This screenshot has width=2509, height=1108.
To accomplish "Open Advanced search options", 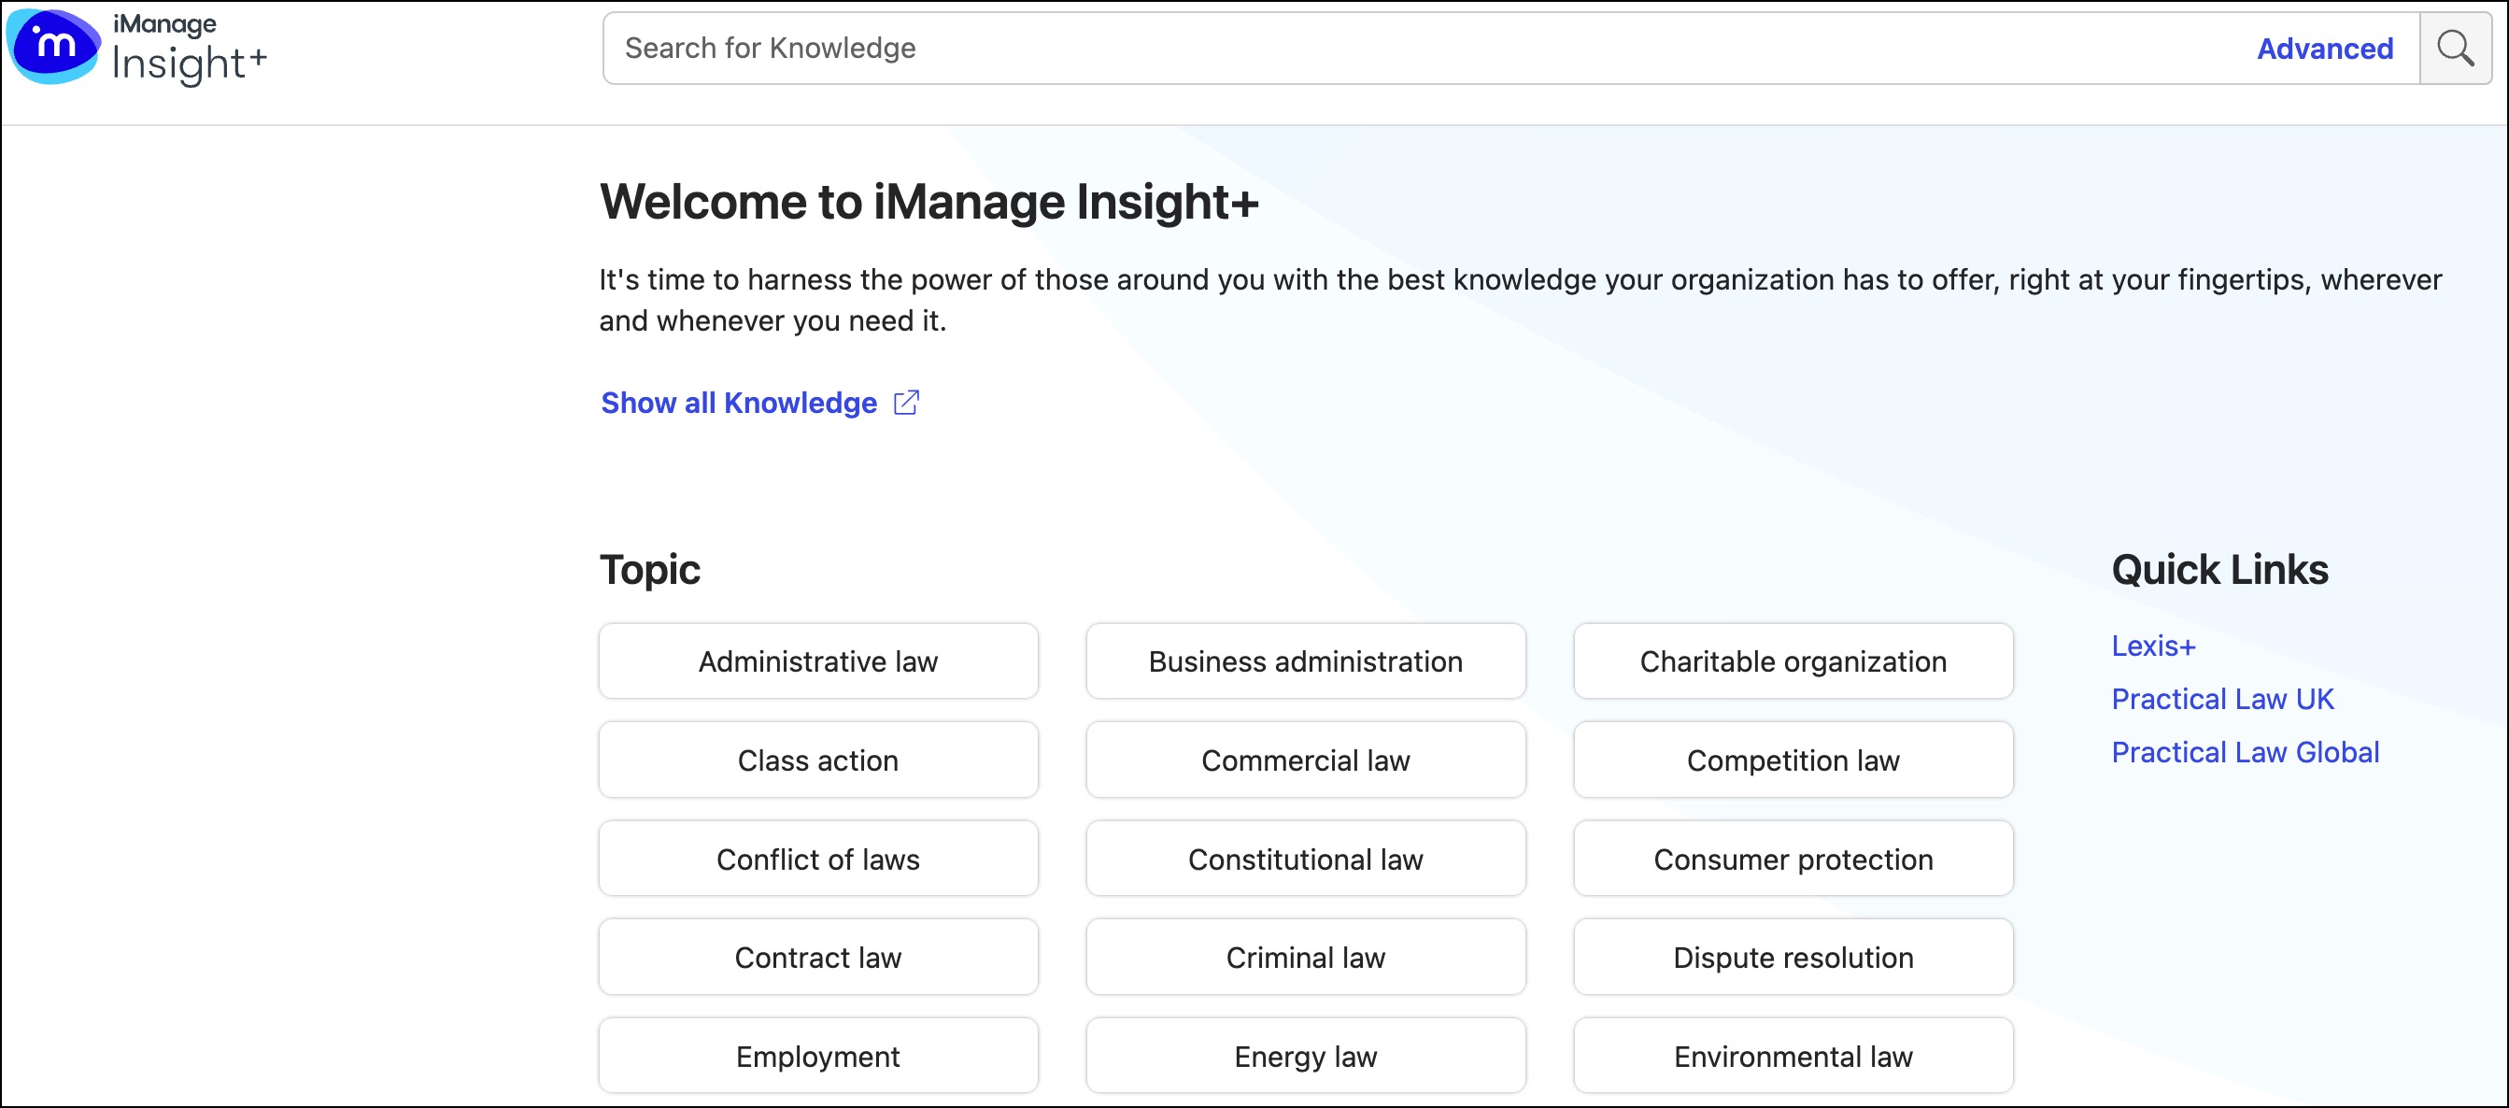I will click(2324, 48).
